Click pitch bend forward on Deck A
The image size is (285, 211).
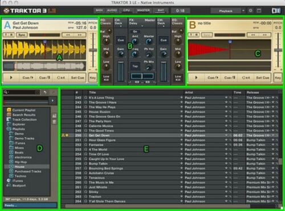tap(80, 35)
